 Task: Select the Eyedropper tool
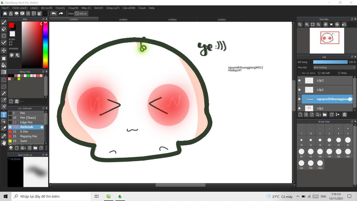(x=4, y=136)
